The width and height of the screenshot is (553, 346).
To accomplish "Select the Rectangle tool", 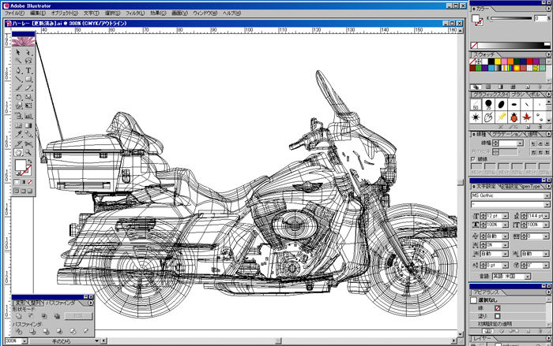I will click(x=28, y=79).
